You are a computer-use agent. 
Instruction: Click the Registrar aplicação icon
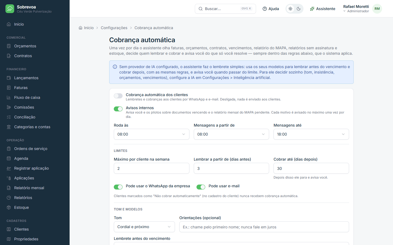9,168
